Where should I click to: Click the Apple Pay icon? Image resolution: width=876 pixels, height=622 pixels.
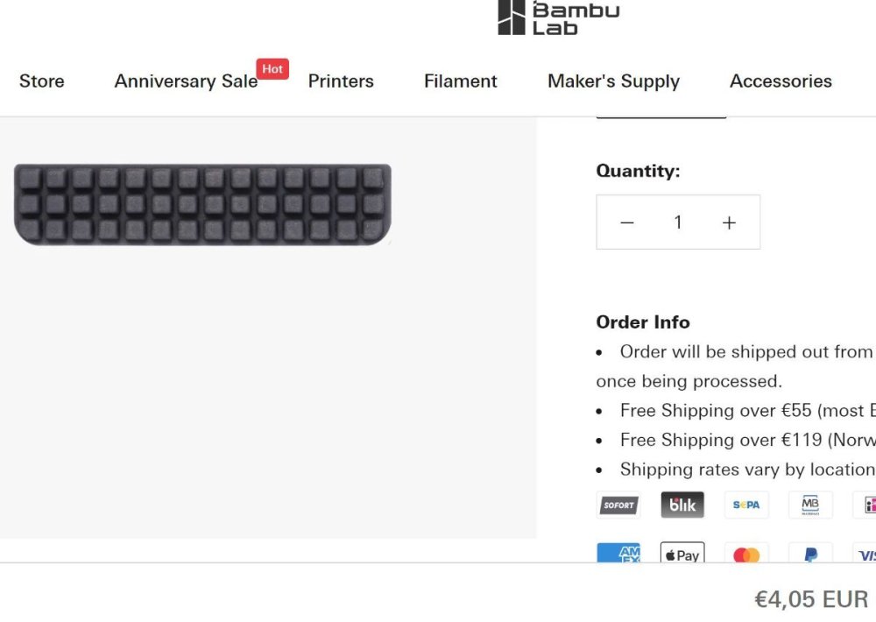682,552
